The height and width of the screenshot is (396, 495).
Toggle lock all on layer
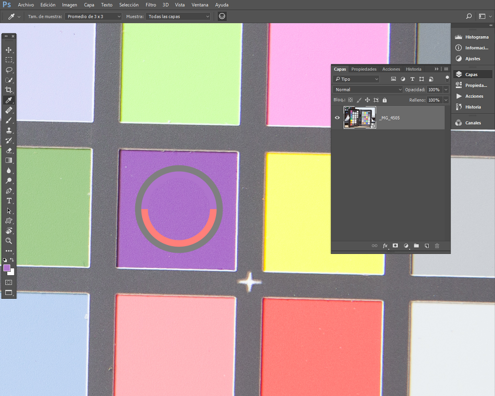[x=384, y=100]
